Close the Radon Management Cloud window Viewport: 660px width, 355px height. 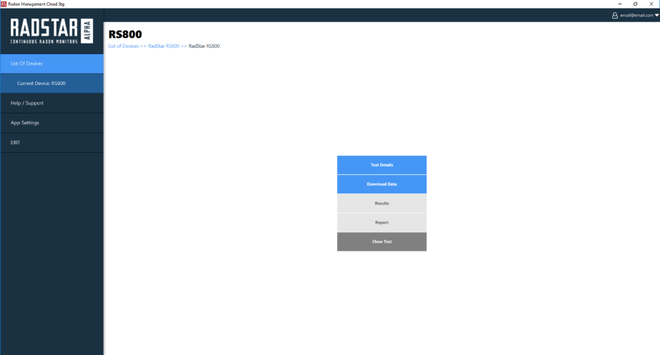[x=651, y=4]
